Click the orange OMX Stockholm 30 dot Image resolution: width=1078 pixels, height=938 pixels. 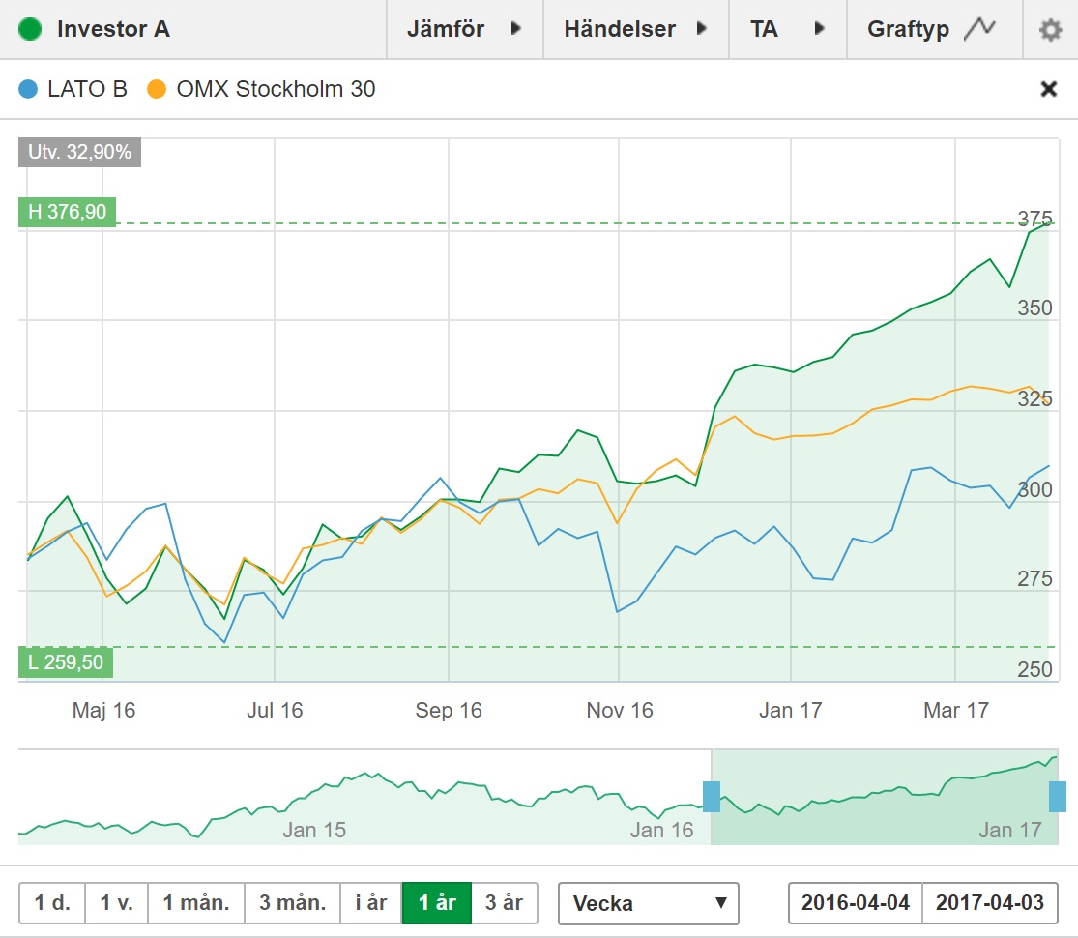click(157, 90)
